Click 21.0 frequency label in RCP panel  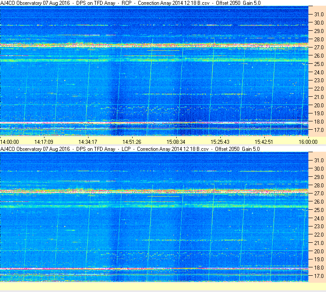[x=319, y=97]
